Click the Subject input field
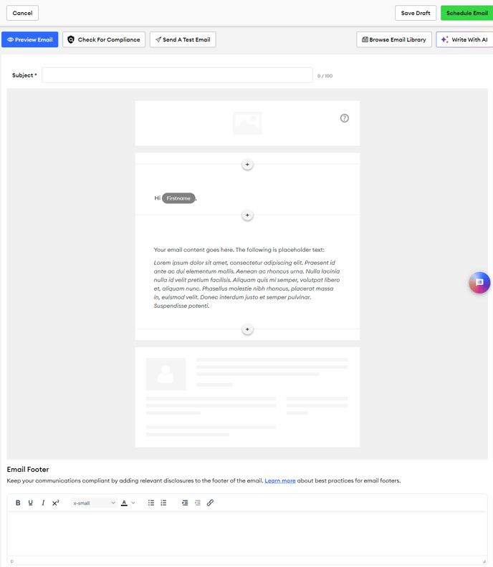 point(177,75)
